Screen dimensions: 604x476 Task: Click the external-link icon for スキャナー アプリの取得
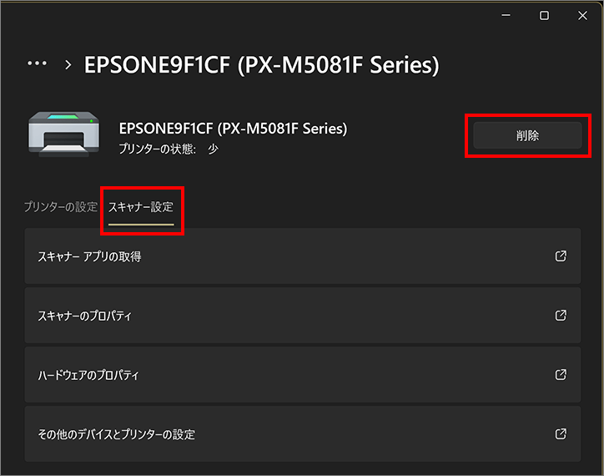point(561,256)
